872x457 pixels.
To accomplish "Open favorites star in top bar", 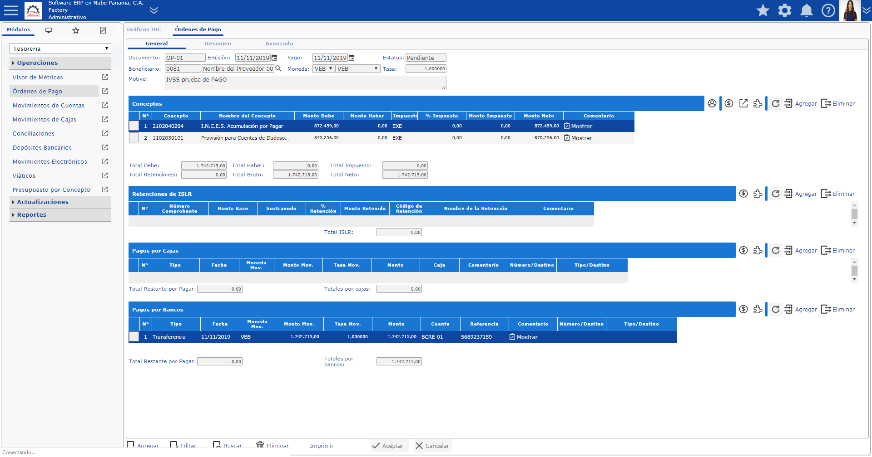I will tap(763, 10).
